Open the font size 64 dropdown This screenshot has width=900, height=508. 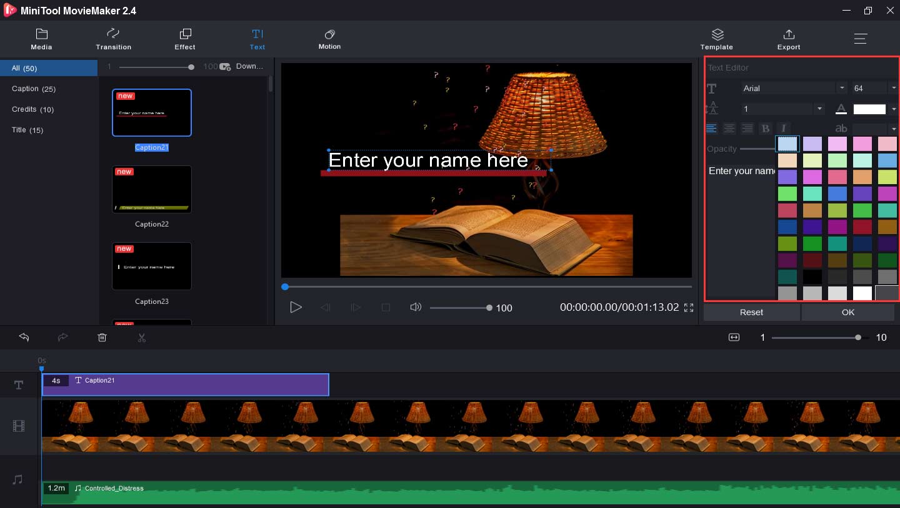(894, 87)
